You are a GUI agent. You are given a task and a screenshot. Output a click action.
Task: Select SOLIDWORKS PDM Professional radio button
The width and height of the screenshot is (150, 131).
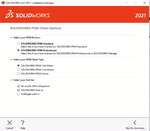pos(18,50)
